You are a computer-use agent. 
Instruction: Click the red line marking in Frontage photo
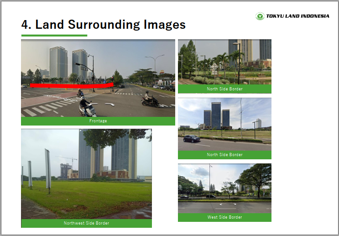71,85
